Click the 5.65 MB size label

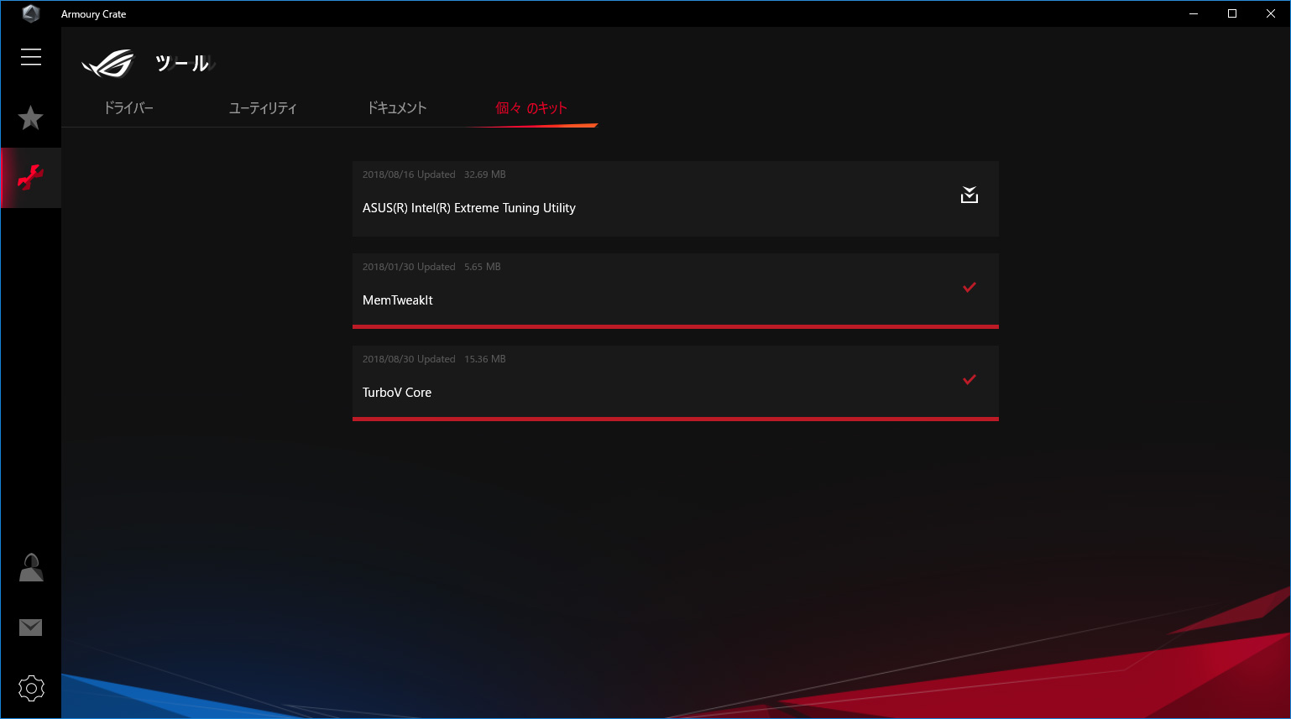(483, 267)
